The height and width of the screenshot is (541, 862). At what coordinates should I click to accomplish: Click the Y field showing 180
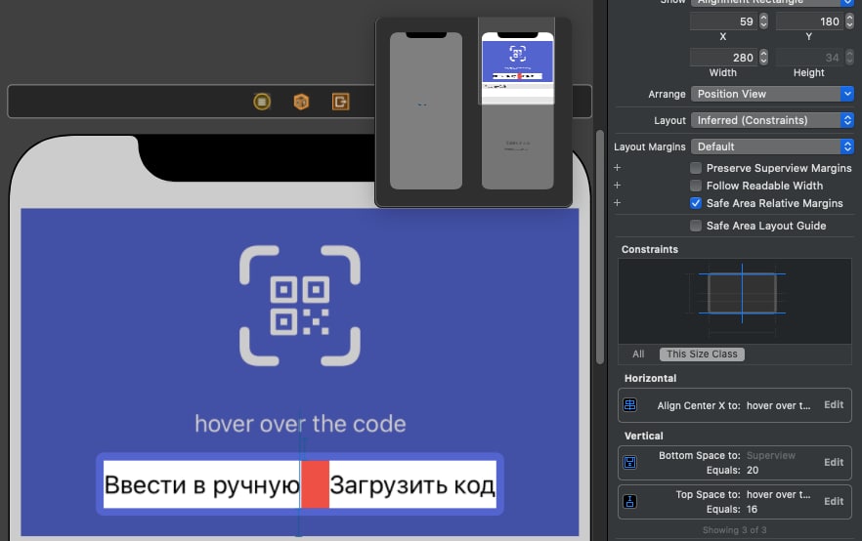(x=809, y=21)
